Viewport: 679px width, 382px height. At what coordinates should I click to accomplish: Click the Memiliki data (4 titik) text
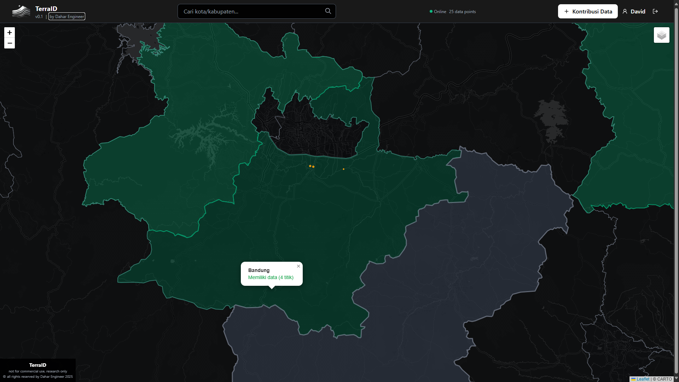coord(271,277)
